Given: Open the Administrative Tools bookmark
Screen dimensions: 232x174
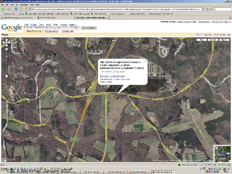Looking at the screenshot, I should [136, 14].
